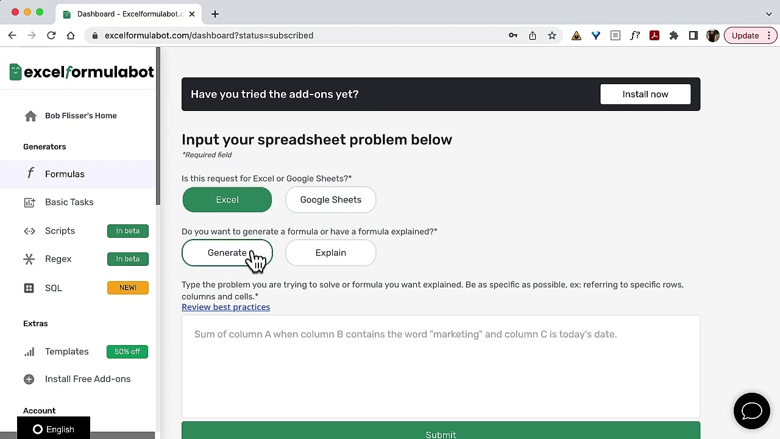Click the Account section heading
780x439 pixels.
40,411
